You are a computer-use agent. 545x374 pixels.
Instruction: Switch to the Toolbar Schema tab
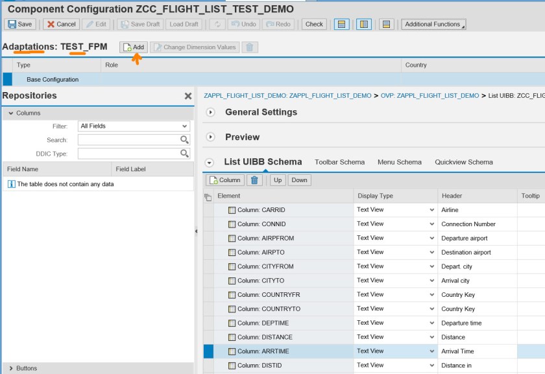(339, 162)
